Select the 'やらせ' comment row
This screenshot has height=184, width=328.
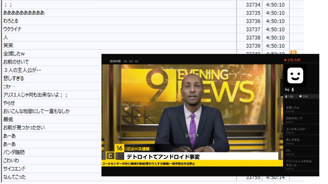(x=52, y=103)
